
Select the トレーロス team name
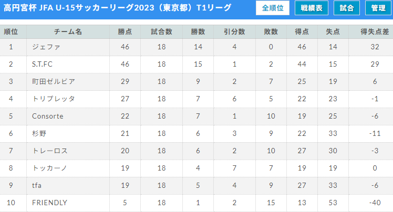[x=50, y=151]
